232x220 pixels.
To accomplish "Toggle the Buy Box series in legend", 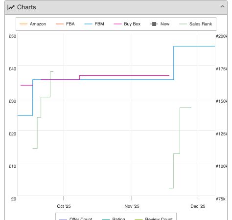I will tap(127, 24).
